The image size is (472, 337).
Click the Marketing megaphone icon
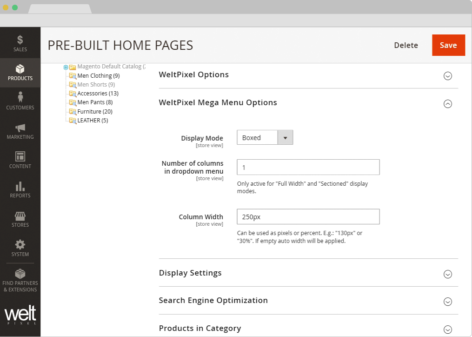(x=20, y=128)
